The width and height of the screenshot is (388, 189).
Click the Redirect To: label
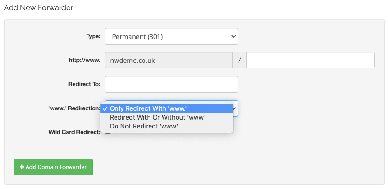(84, 84)
